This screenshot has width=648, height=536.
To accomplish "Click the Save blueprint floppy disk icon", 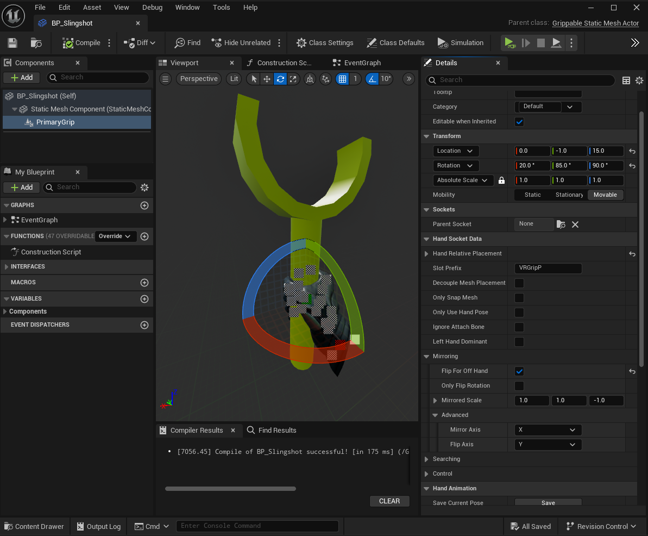I will (12, 43).
